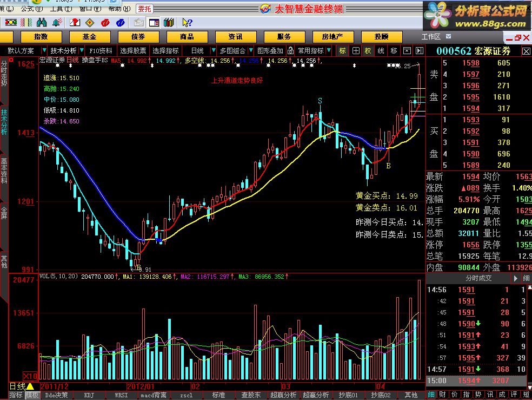This screenshot has width=532, height=400.
Task: Select the macd背离 indicator tab
Action: (154, 395)
